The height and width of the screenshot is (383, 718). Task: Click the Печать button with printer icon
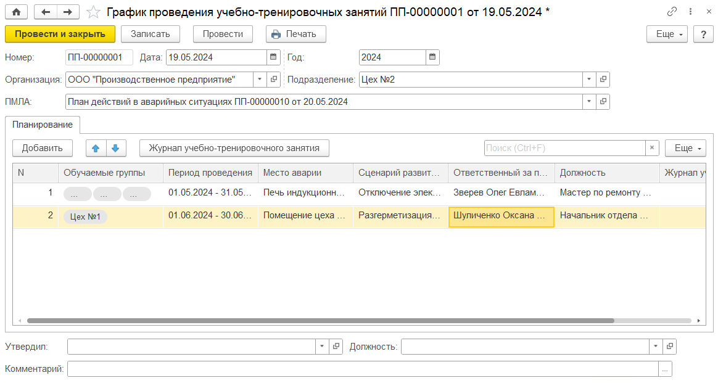point(295,34)
